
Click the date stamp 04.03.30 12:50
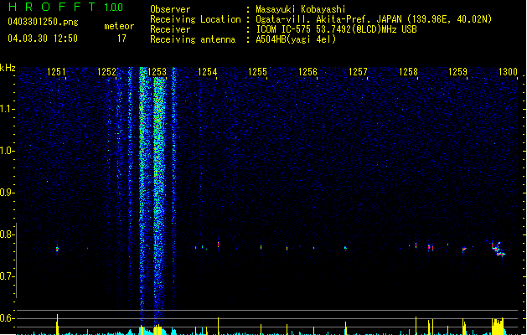(x=43, y=39)
